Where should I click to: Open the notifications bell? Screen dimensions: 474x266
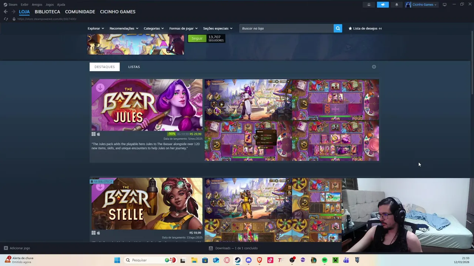coord(397,4)
